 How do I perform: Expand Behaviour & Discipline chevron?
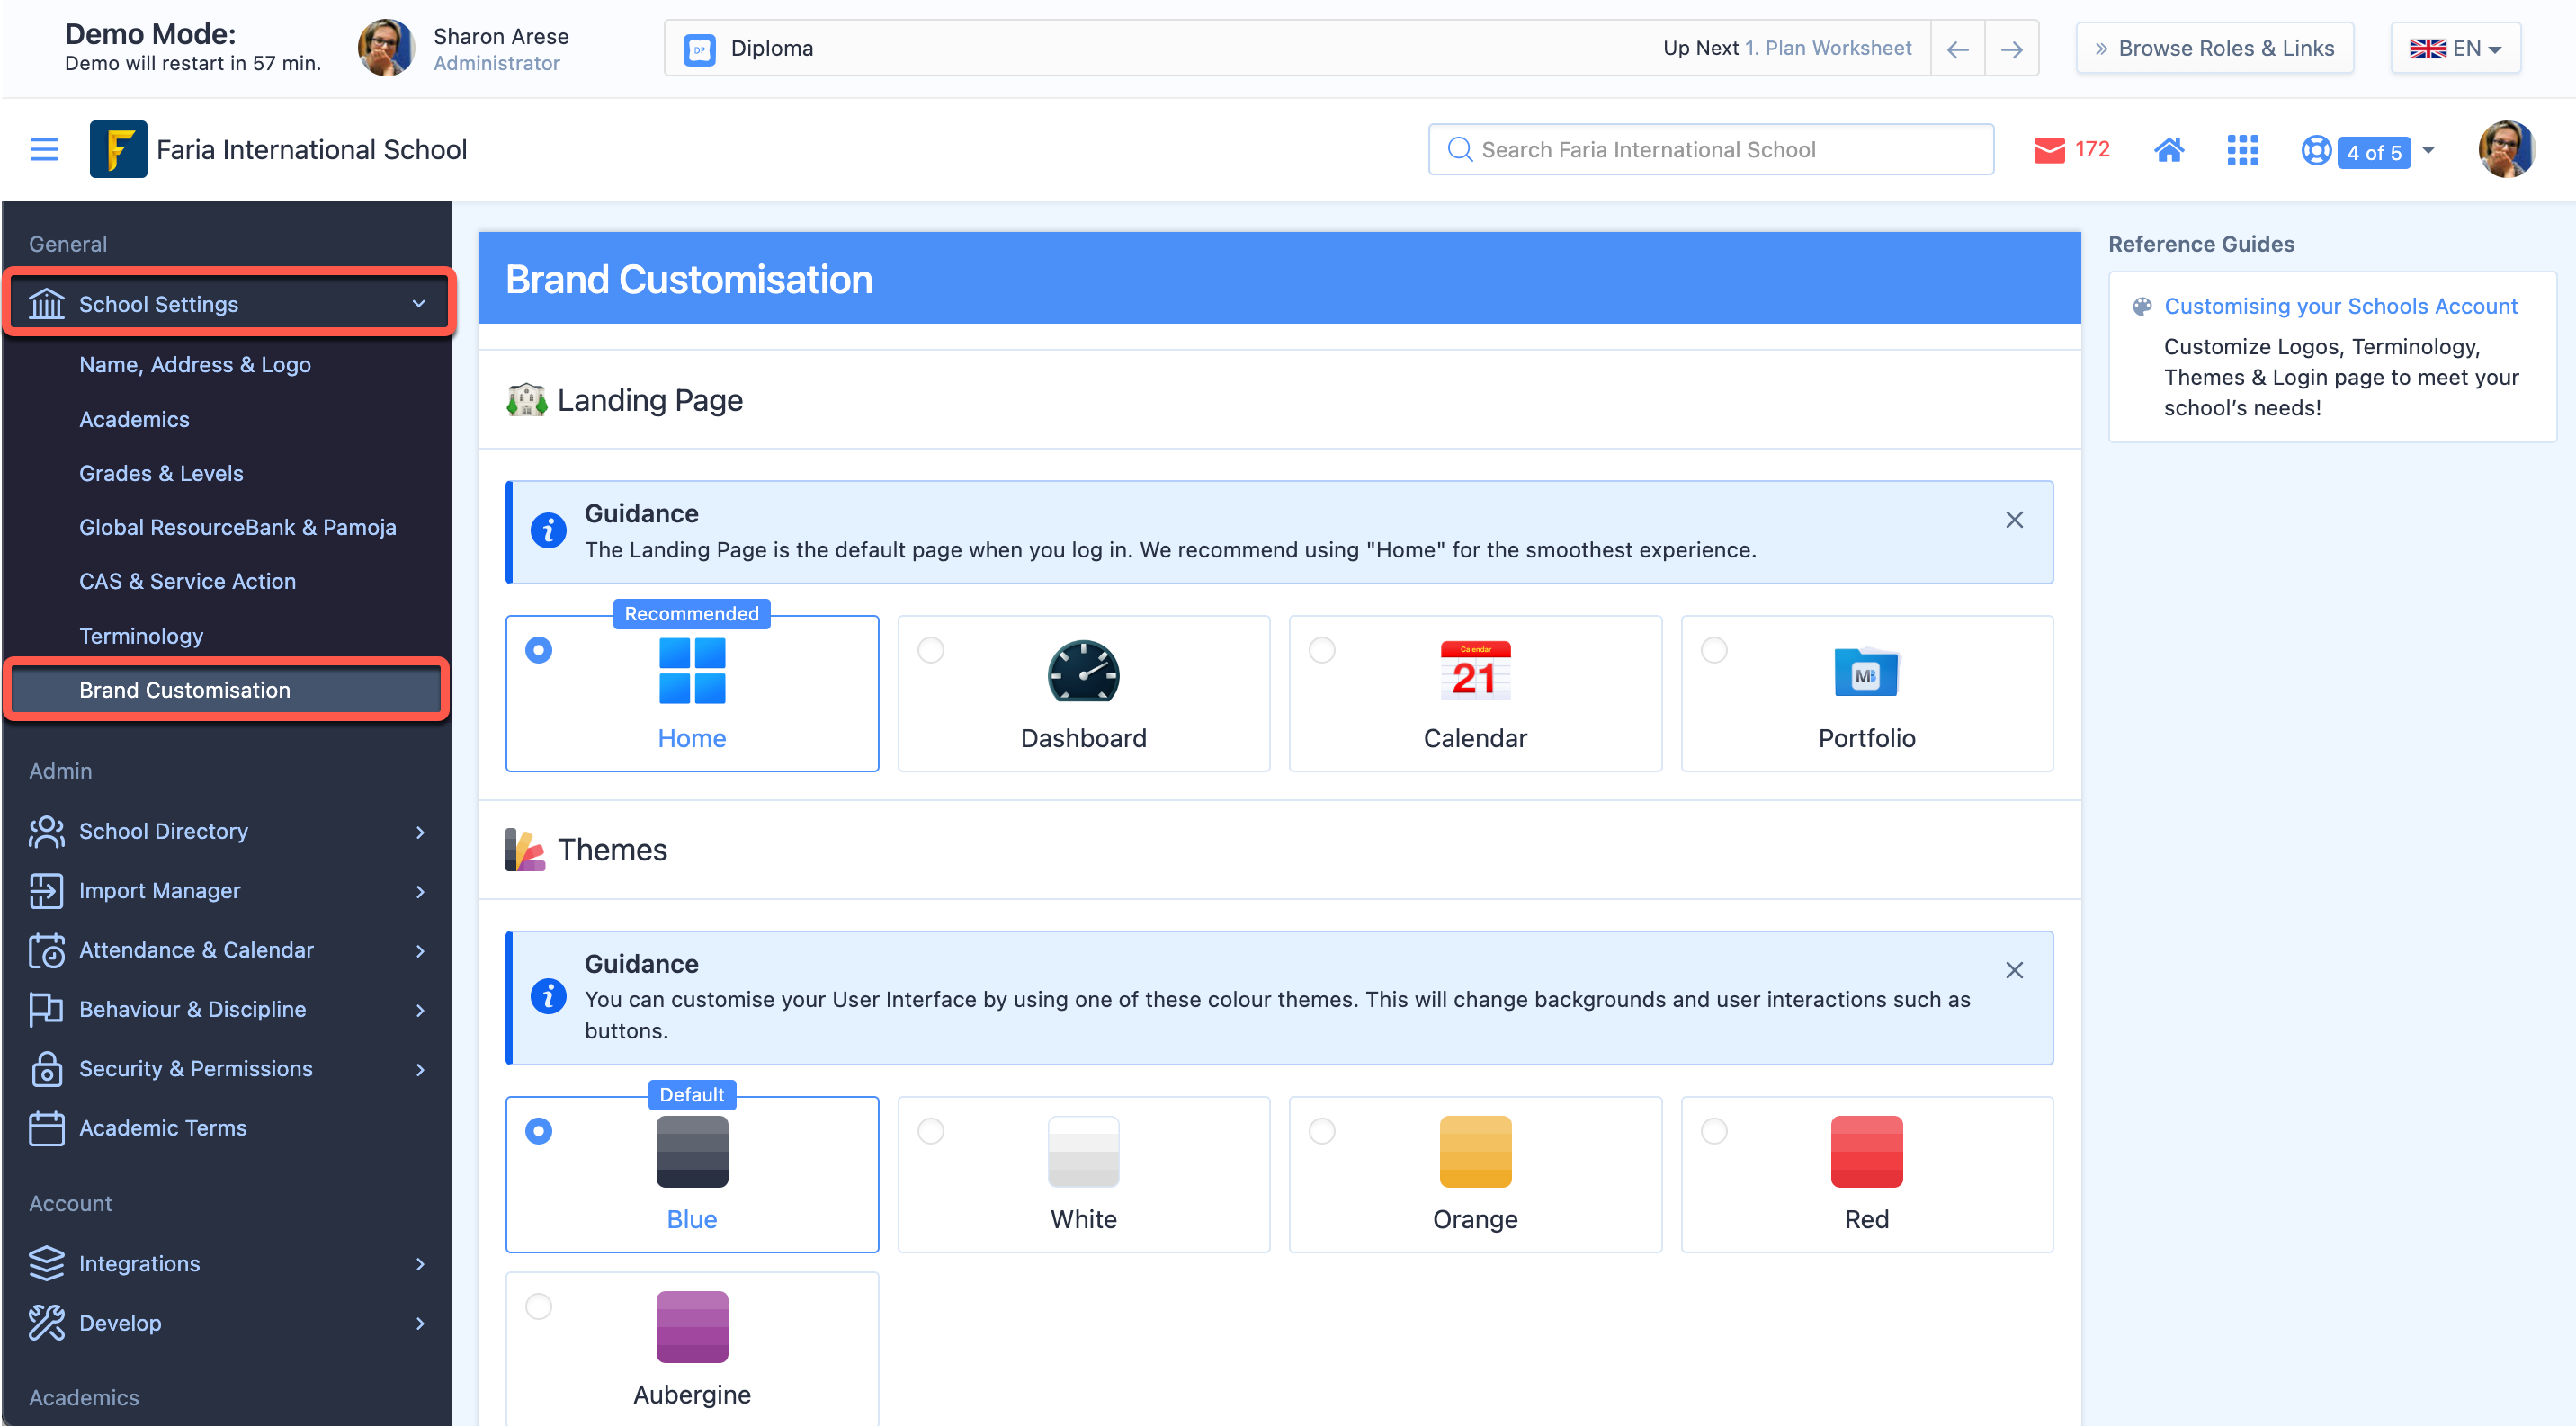click(420, 1011)
